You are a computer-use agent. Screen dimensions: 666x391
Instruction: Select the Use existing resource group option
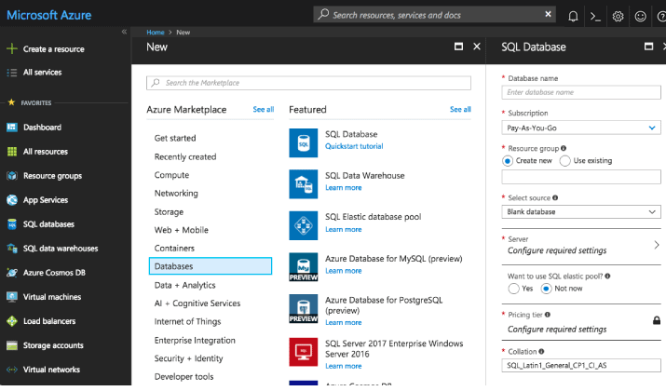564,161
